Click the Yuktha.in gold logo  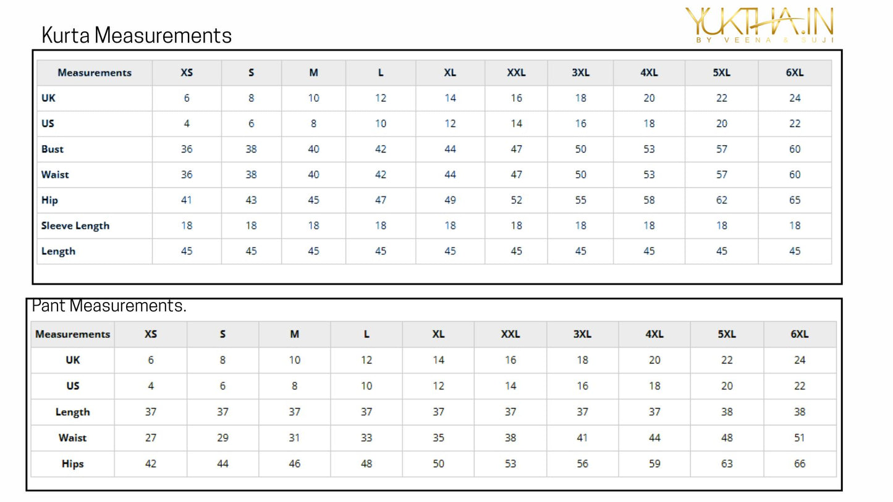point(760,25)
